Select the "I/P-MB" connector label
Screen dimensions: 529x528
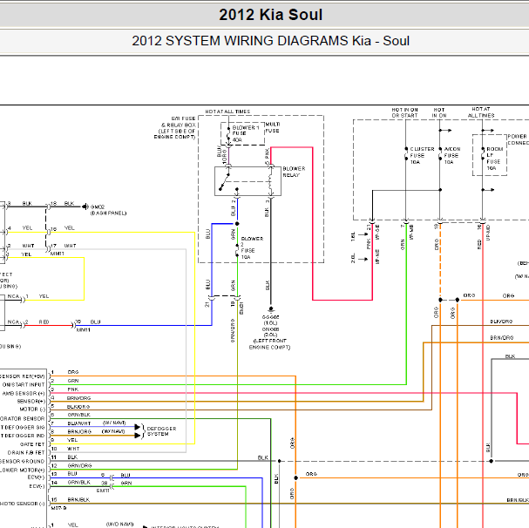click(411, 233)
